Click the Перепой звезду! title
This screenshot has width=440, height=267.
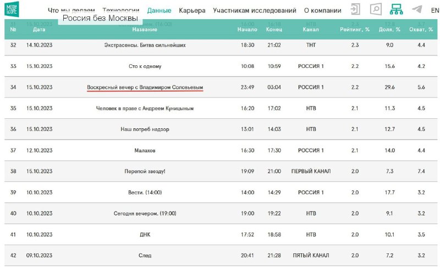point(145,172)
